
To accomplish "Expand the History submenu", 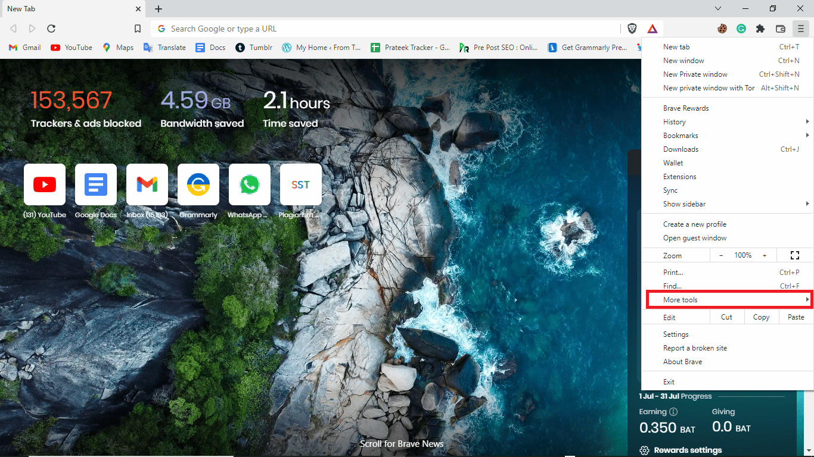I will (x=728, y=122).
